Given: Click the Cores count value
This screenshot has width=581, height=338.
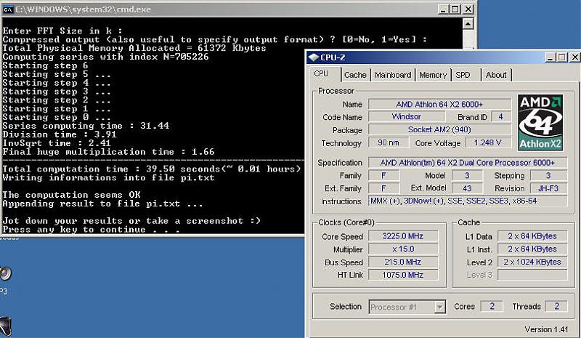Looking at the screenshot, I should tap(492, 306).
